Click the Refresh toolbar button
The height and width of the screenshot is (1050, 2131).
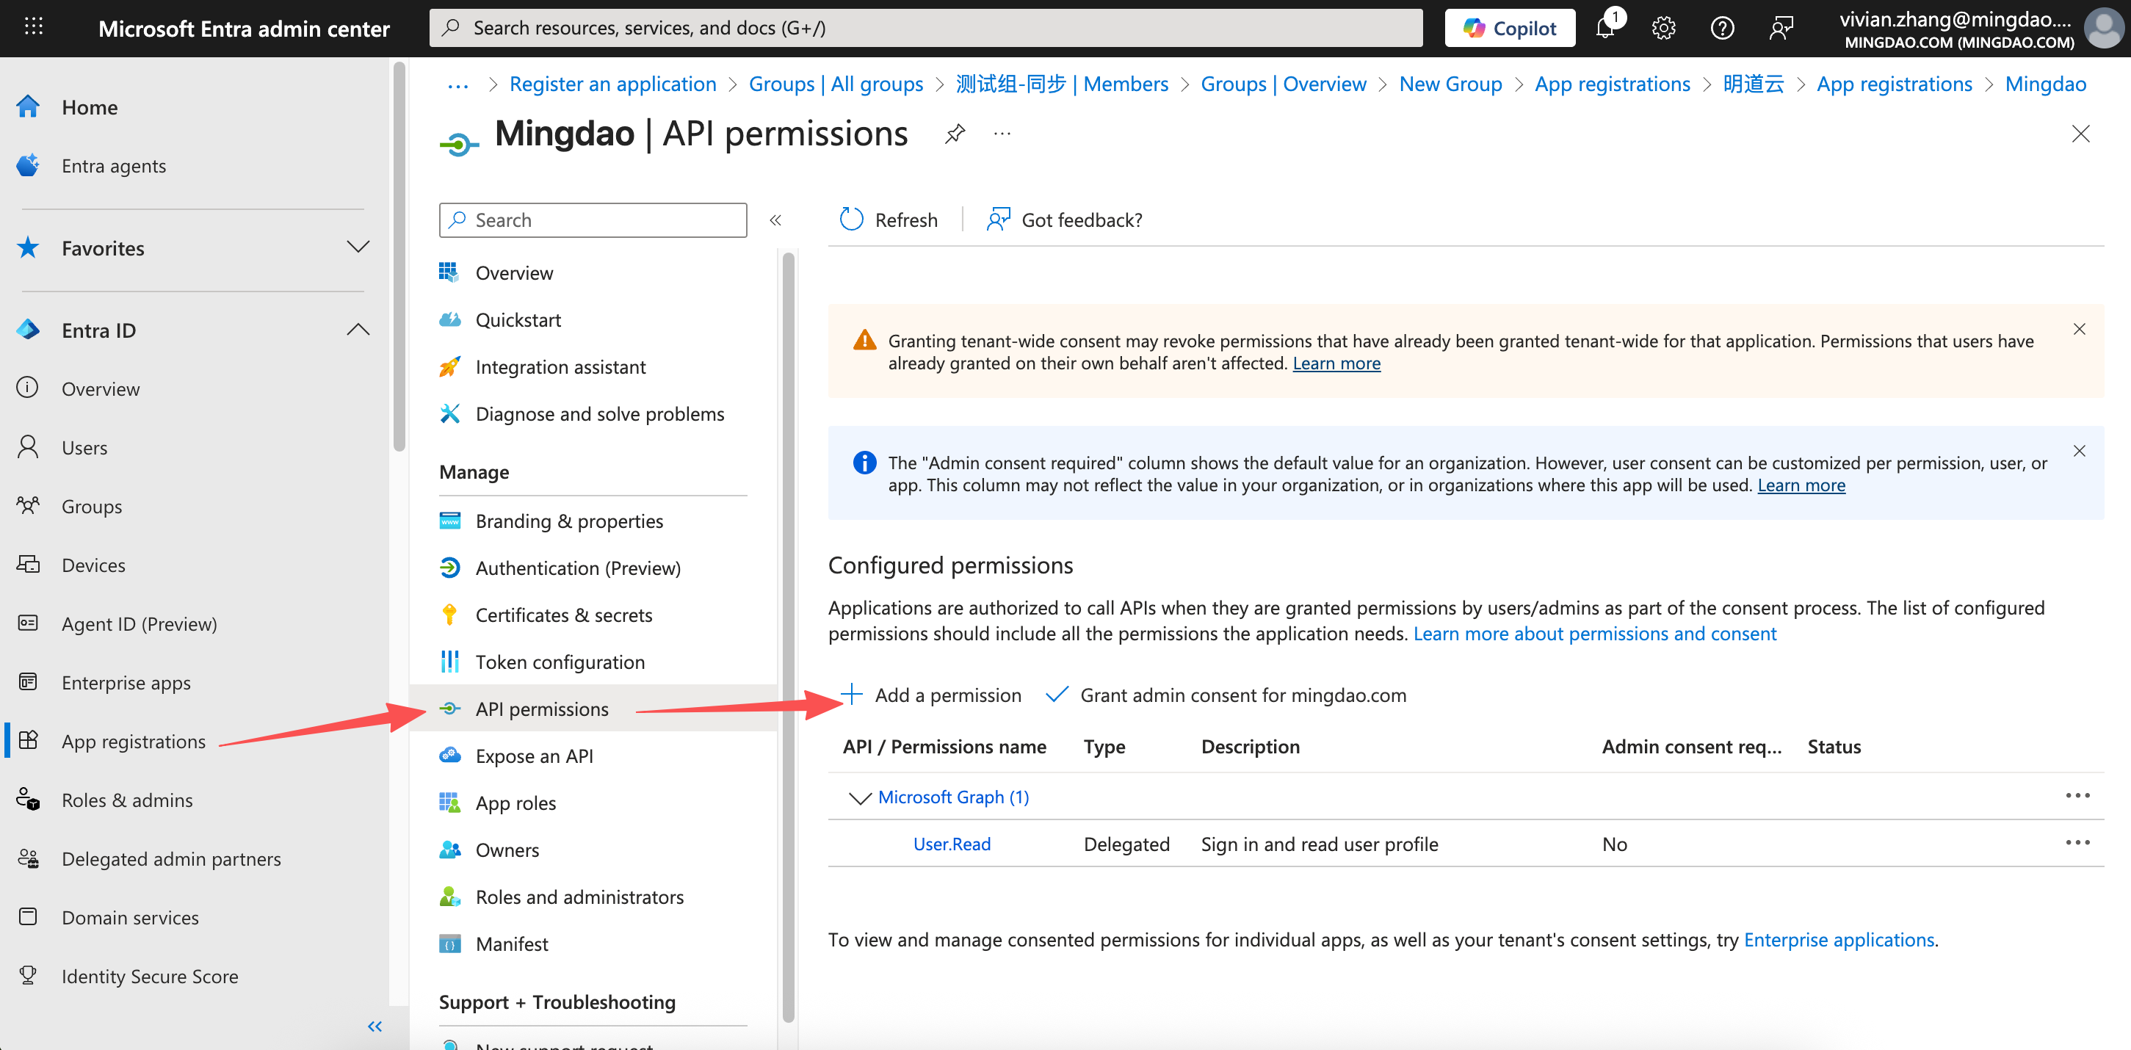click(x=889, y=220)
